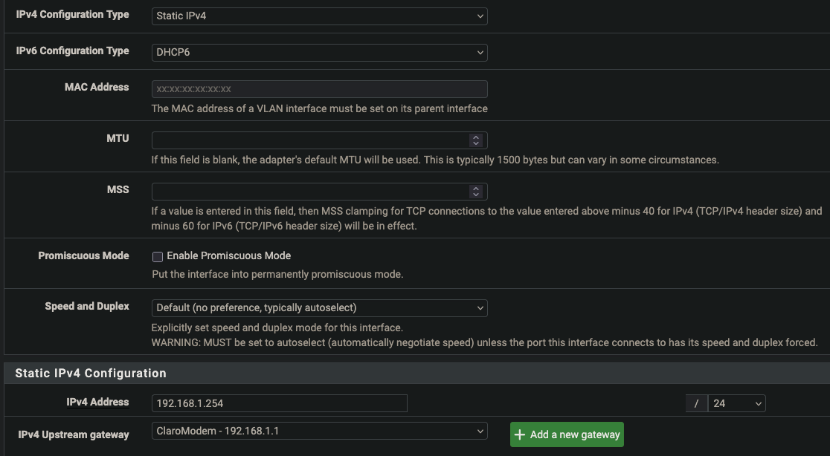Click the IPv4 Address input field
The width and height of the screenshot is (830, 456).
point(279,403)
